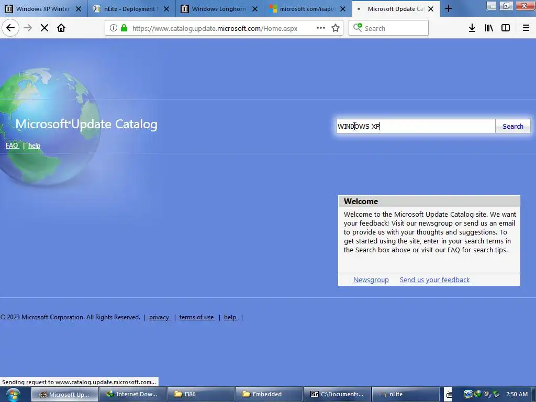Open the Windows Start button
Image resolution: width=536 pixels, height=402 pixels.
pos(13,395)
